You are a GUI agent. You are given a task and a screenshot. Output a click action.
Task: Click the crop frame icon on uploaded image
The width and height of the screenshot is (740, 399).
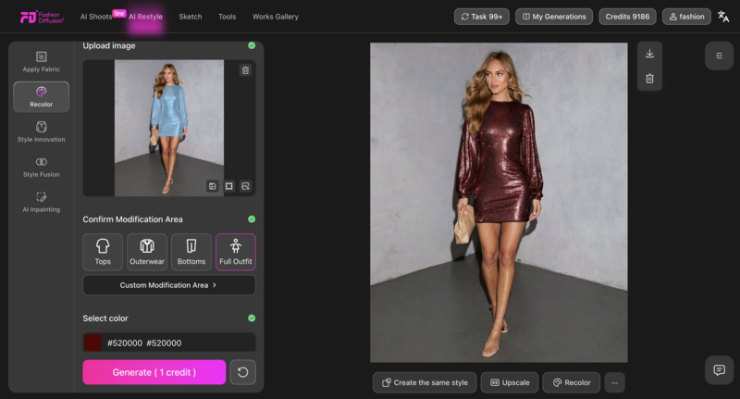pyautogui.click(x=228, y=186)
